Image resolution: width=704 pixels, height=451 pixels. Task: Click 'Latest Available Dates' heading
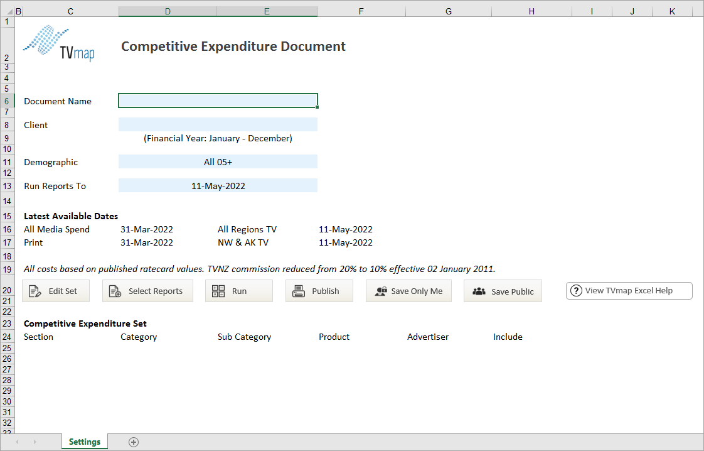coord(71,216)
